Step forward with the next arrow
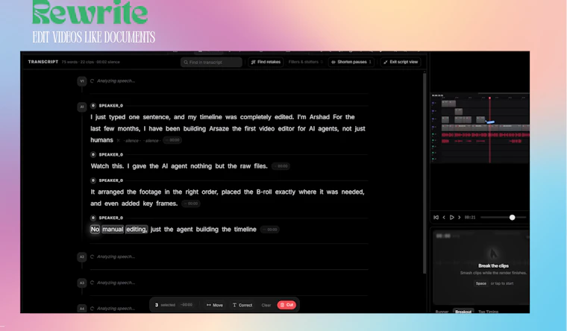The width and height of the screenshot is (567, 331). [x=460, y=218]
